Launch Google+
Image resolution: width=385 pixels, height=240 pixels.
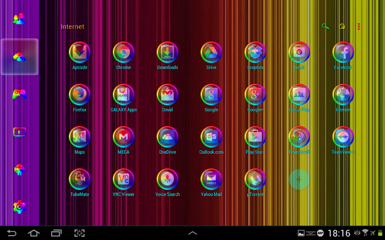(255, 95)
